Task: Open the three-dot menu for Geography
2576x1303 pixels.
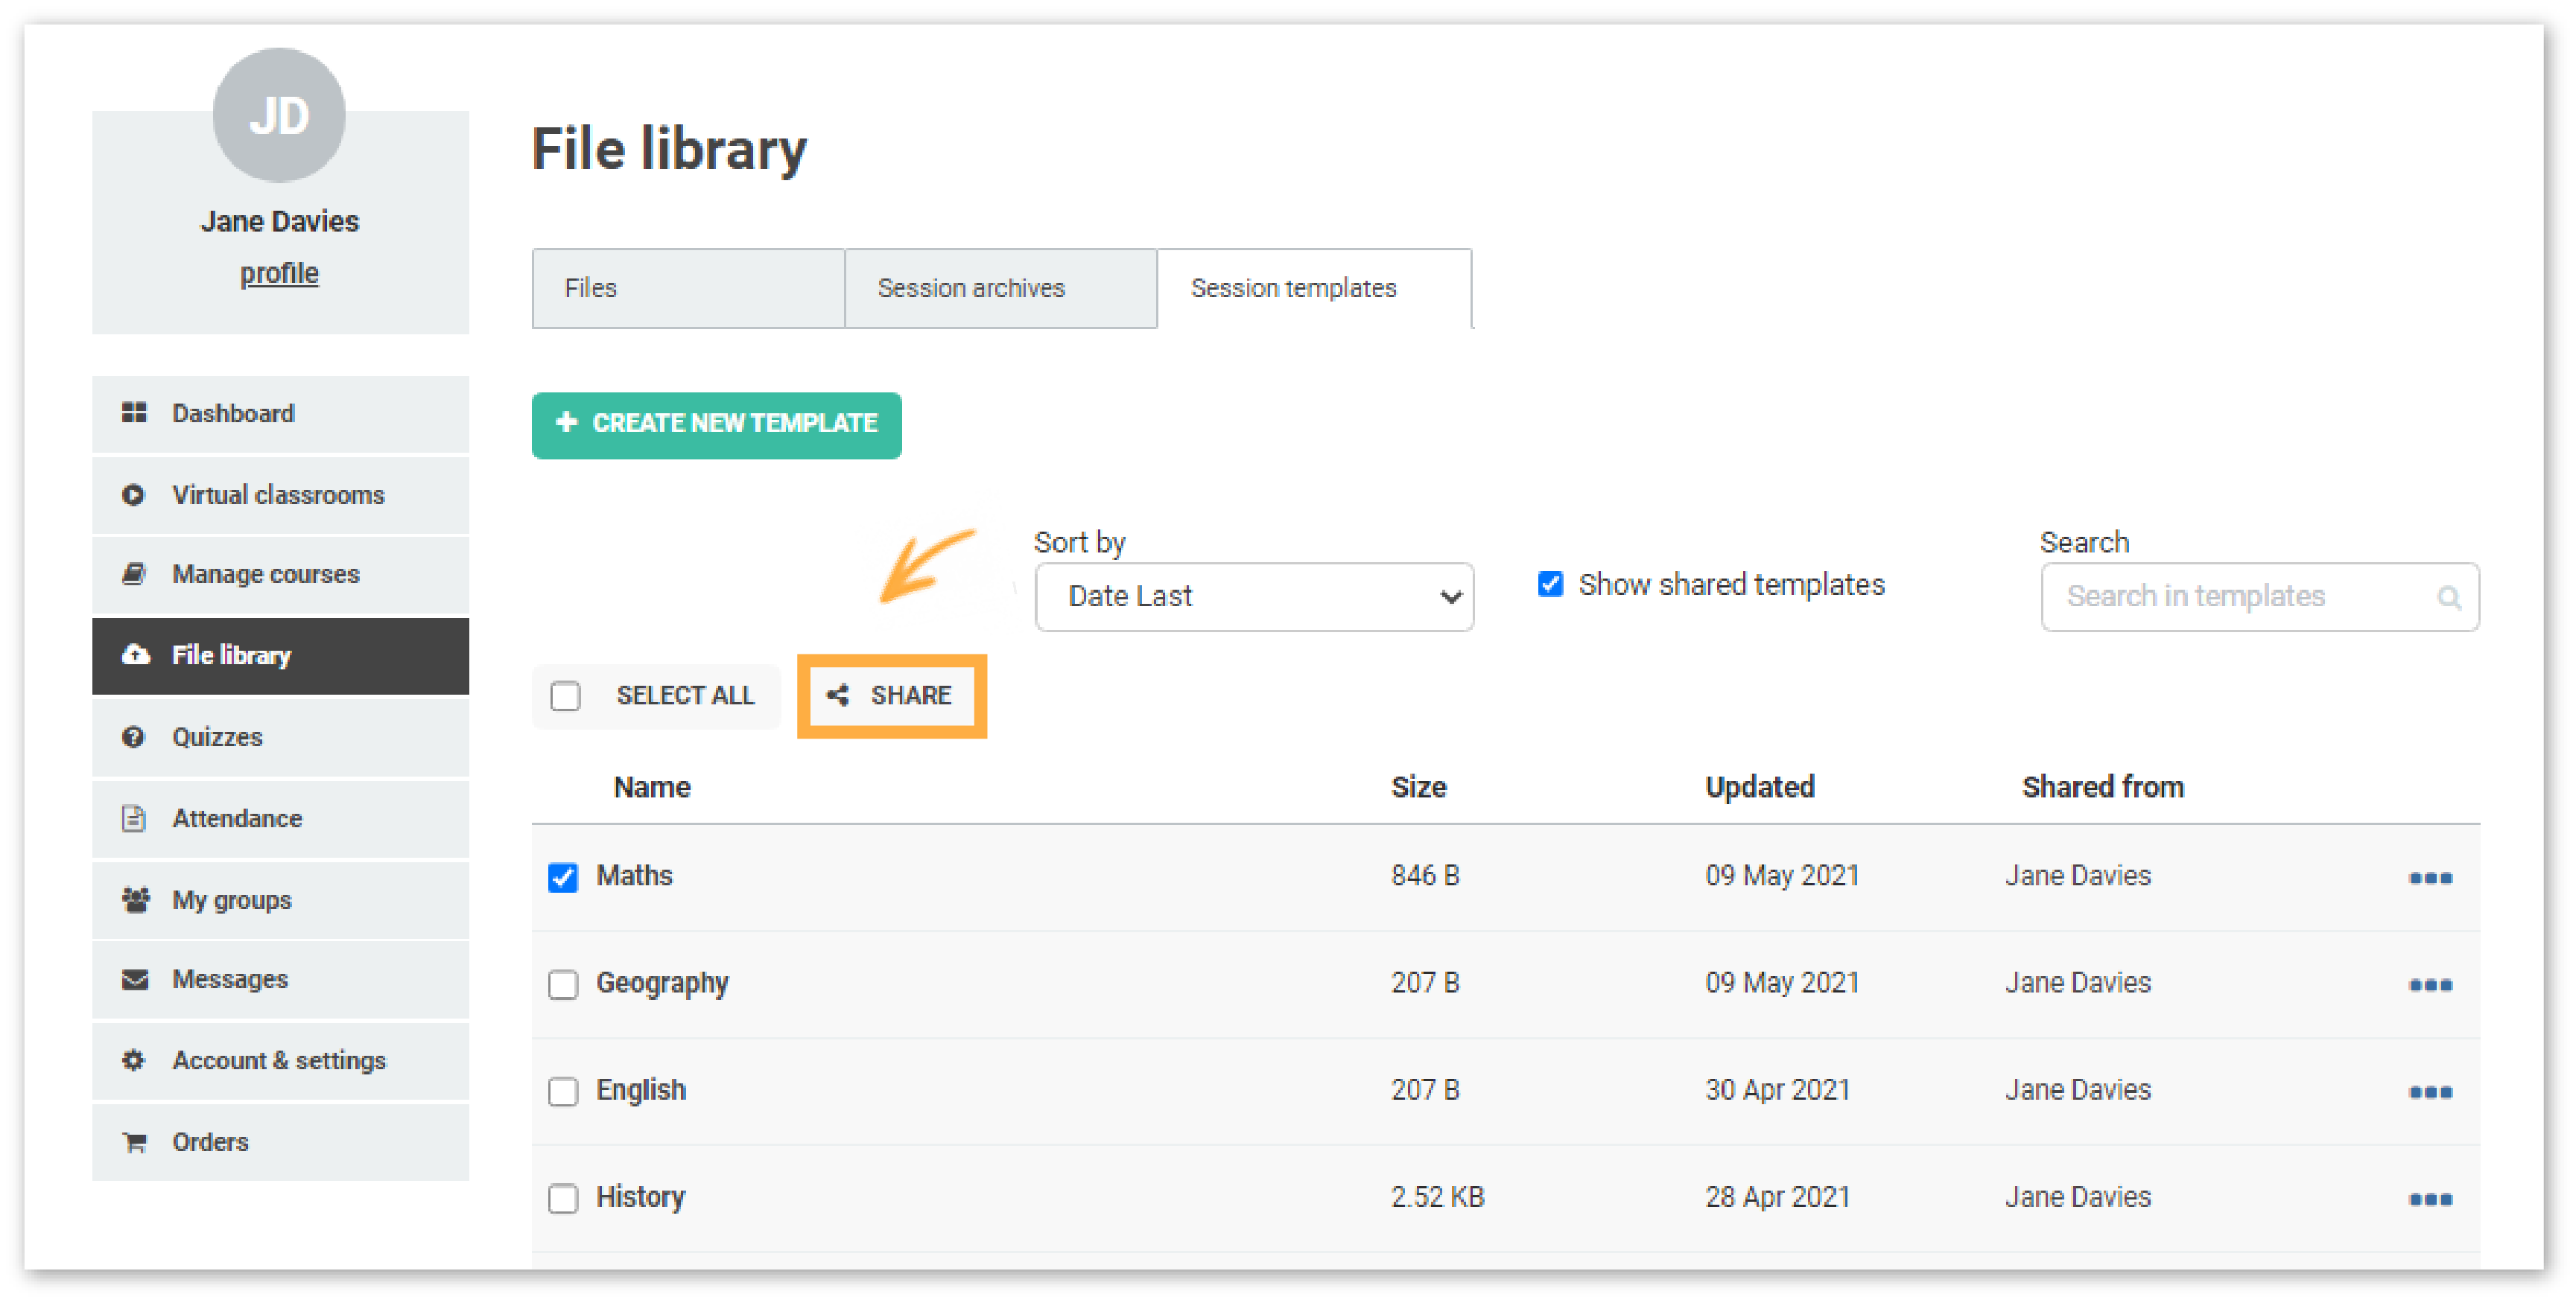Action: tap(2429, 984)
